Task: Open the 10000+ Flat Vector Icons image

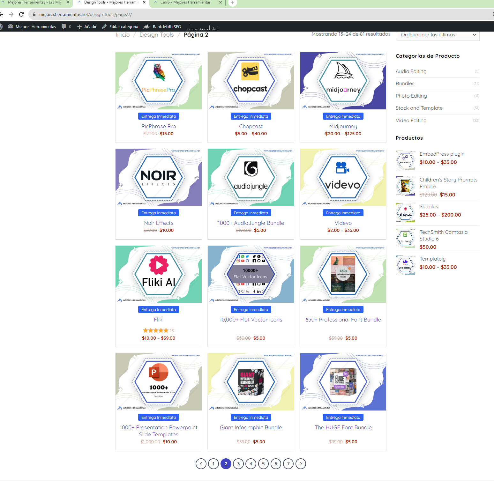Action: pyautogui.click(x=251, y=274)
